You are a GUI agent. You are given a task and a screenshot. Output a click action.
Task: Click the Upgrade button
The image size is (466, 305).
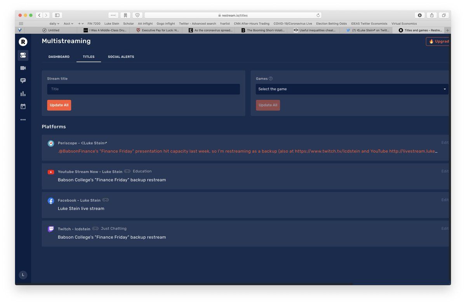click(438, 42)
